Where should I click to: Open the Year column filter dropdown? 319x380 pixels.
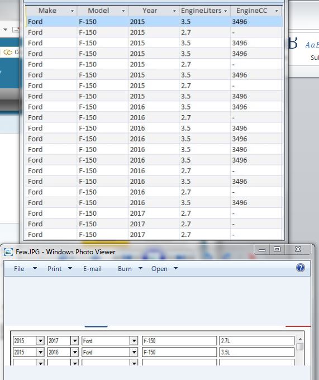pyautogui.click(x=174, y=11)
